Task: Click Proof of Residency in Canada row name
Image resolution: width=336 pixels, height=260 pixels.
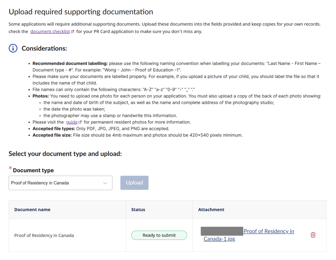Action: pyautogui.click(x=44, y=235)
